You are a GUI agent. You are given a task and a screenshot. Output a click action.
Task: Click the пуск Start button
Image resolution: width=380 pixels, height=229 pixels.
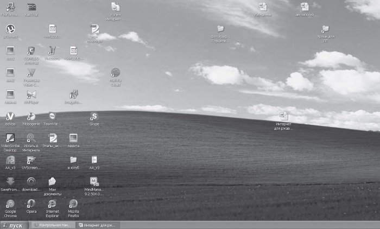[14, 225]
